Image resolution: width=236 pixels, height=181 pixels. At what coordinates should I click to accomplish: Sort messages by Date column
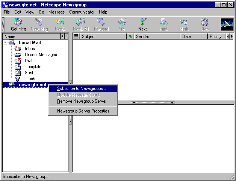click(x=194, y=37)
